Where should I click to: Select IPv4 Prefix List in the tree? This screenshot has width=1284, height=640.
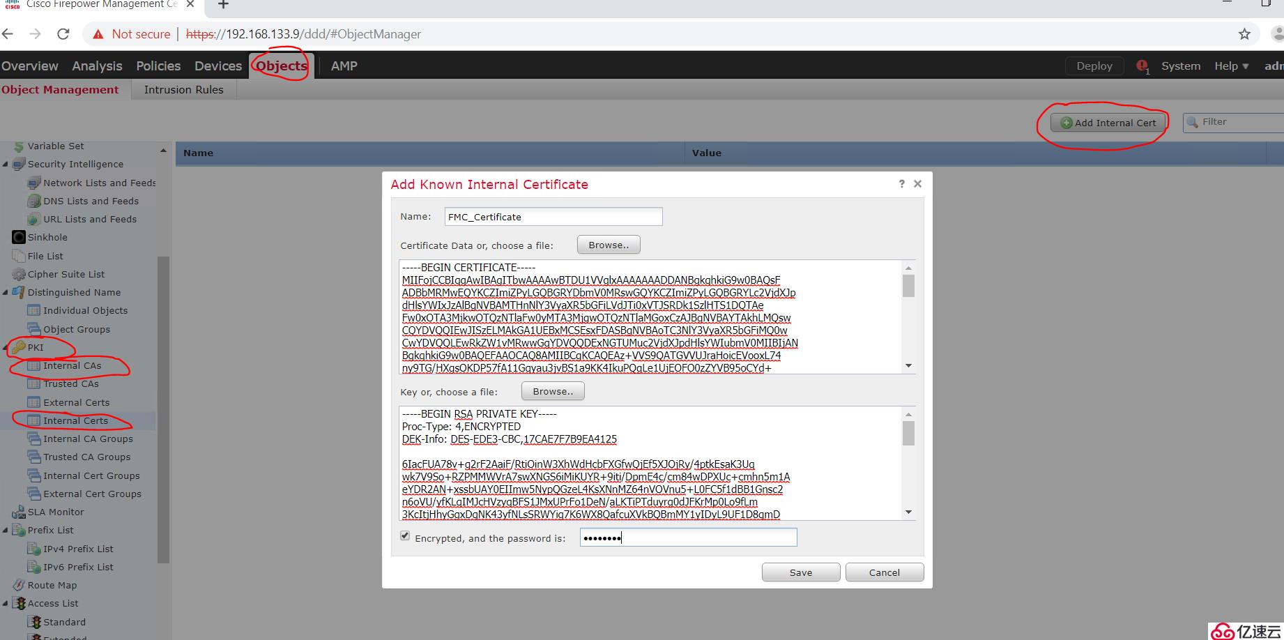click(78, 549)
